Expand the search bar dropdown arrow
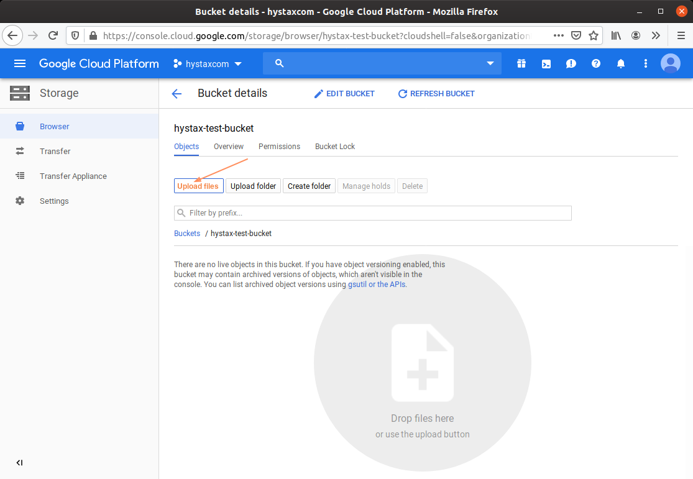The width and height of the screenshot is (693, 479). click(490, 63)
